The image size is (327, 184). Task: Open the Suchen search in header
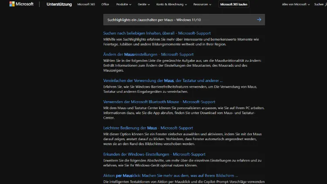coord(320,4)
